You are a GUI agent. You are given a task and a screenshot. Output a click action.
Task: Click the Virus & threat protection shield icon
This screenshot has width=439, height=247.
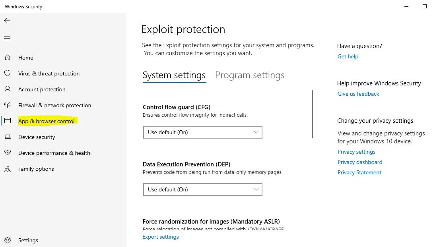pyautogui.click(x=8, y=73)
